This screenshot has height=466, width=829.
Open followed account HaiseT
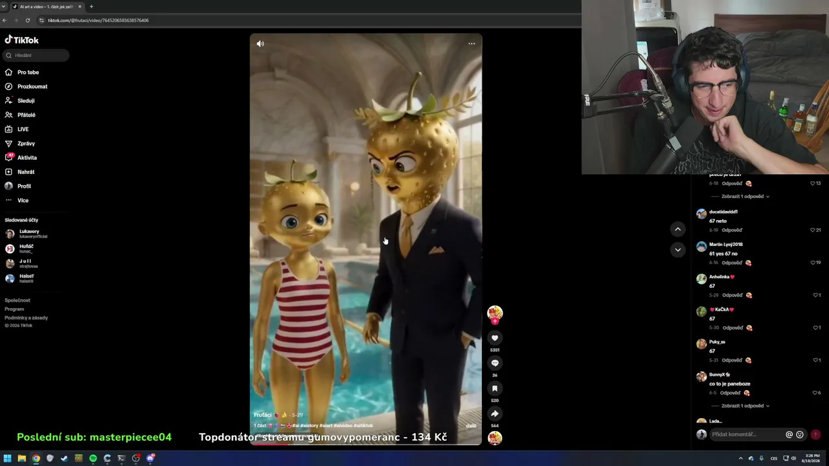pyautogui.click(x=19, y=278)
